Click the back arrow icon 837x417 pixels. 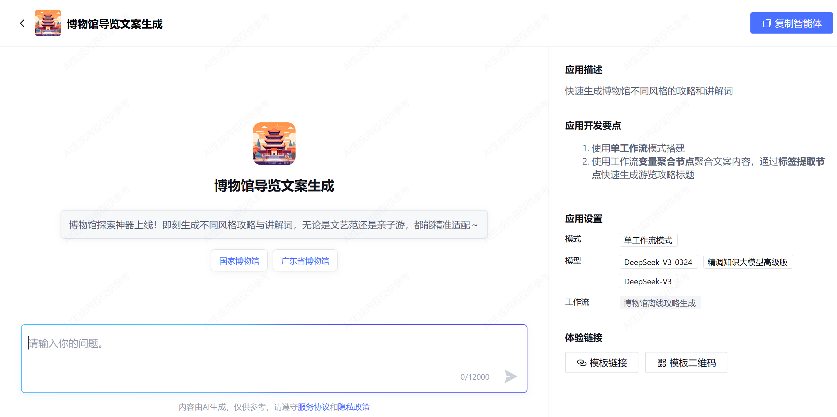tap(22, 23)
